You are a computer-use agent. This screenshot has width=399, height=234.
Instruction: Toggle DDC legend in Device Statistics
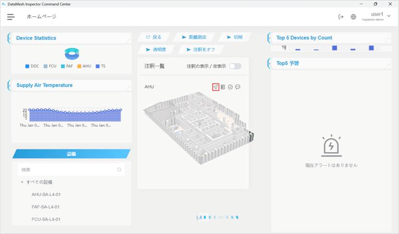click(x=32, y=66)
